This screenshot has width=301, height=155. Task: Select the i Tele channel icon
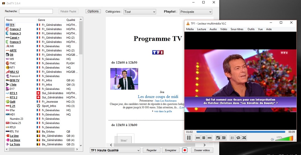coord(7,85)
